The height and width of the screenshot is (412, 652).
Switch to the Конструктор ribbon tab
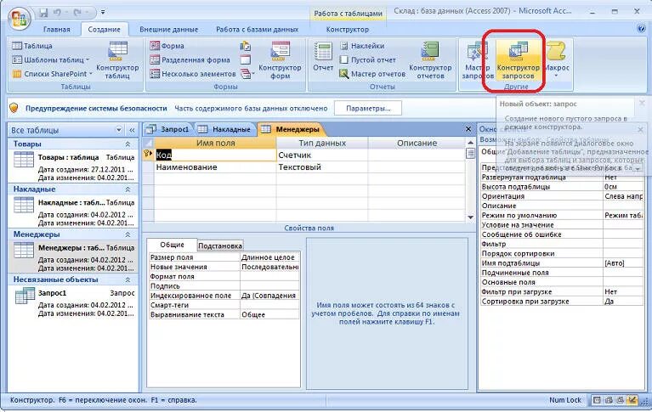[347, 30]
